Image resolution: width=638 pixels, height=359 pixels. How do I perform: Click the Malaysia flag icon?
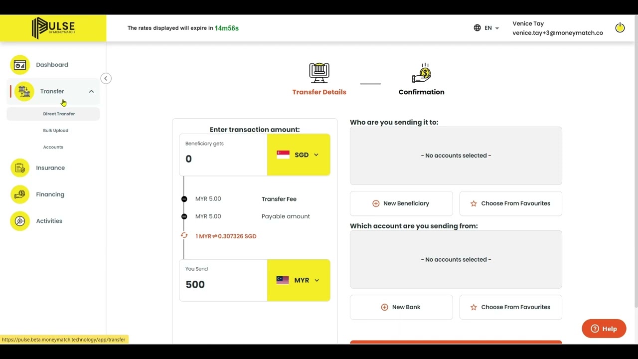[x=283, y=280]
